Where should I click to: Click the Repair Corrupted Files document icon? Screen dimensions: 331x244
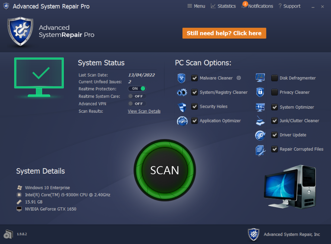[x=260, y=150]
